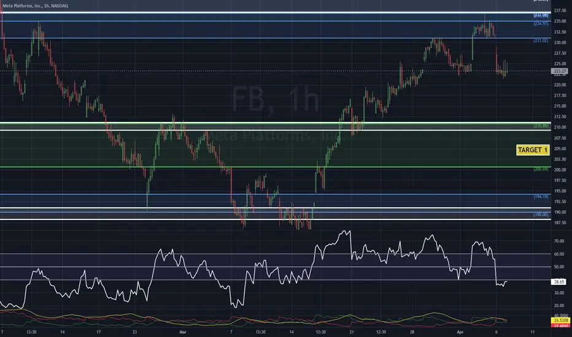Select the (231.02) level label
The image size is (572, 337).
tap(541, 40)
